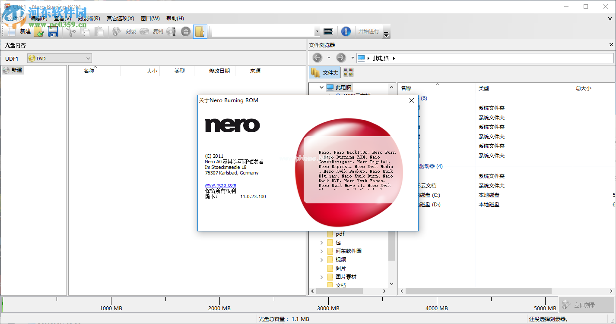
Task: Expand the 视频 folder node
Action: pyautogui.click(x=321, y=260)
